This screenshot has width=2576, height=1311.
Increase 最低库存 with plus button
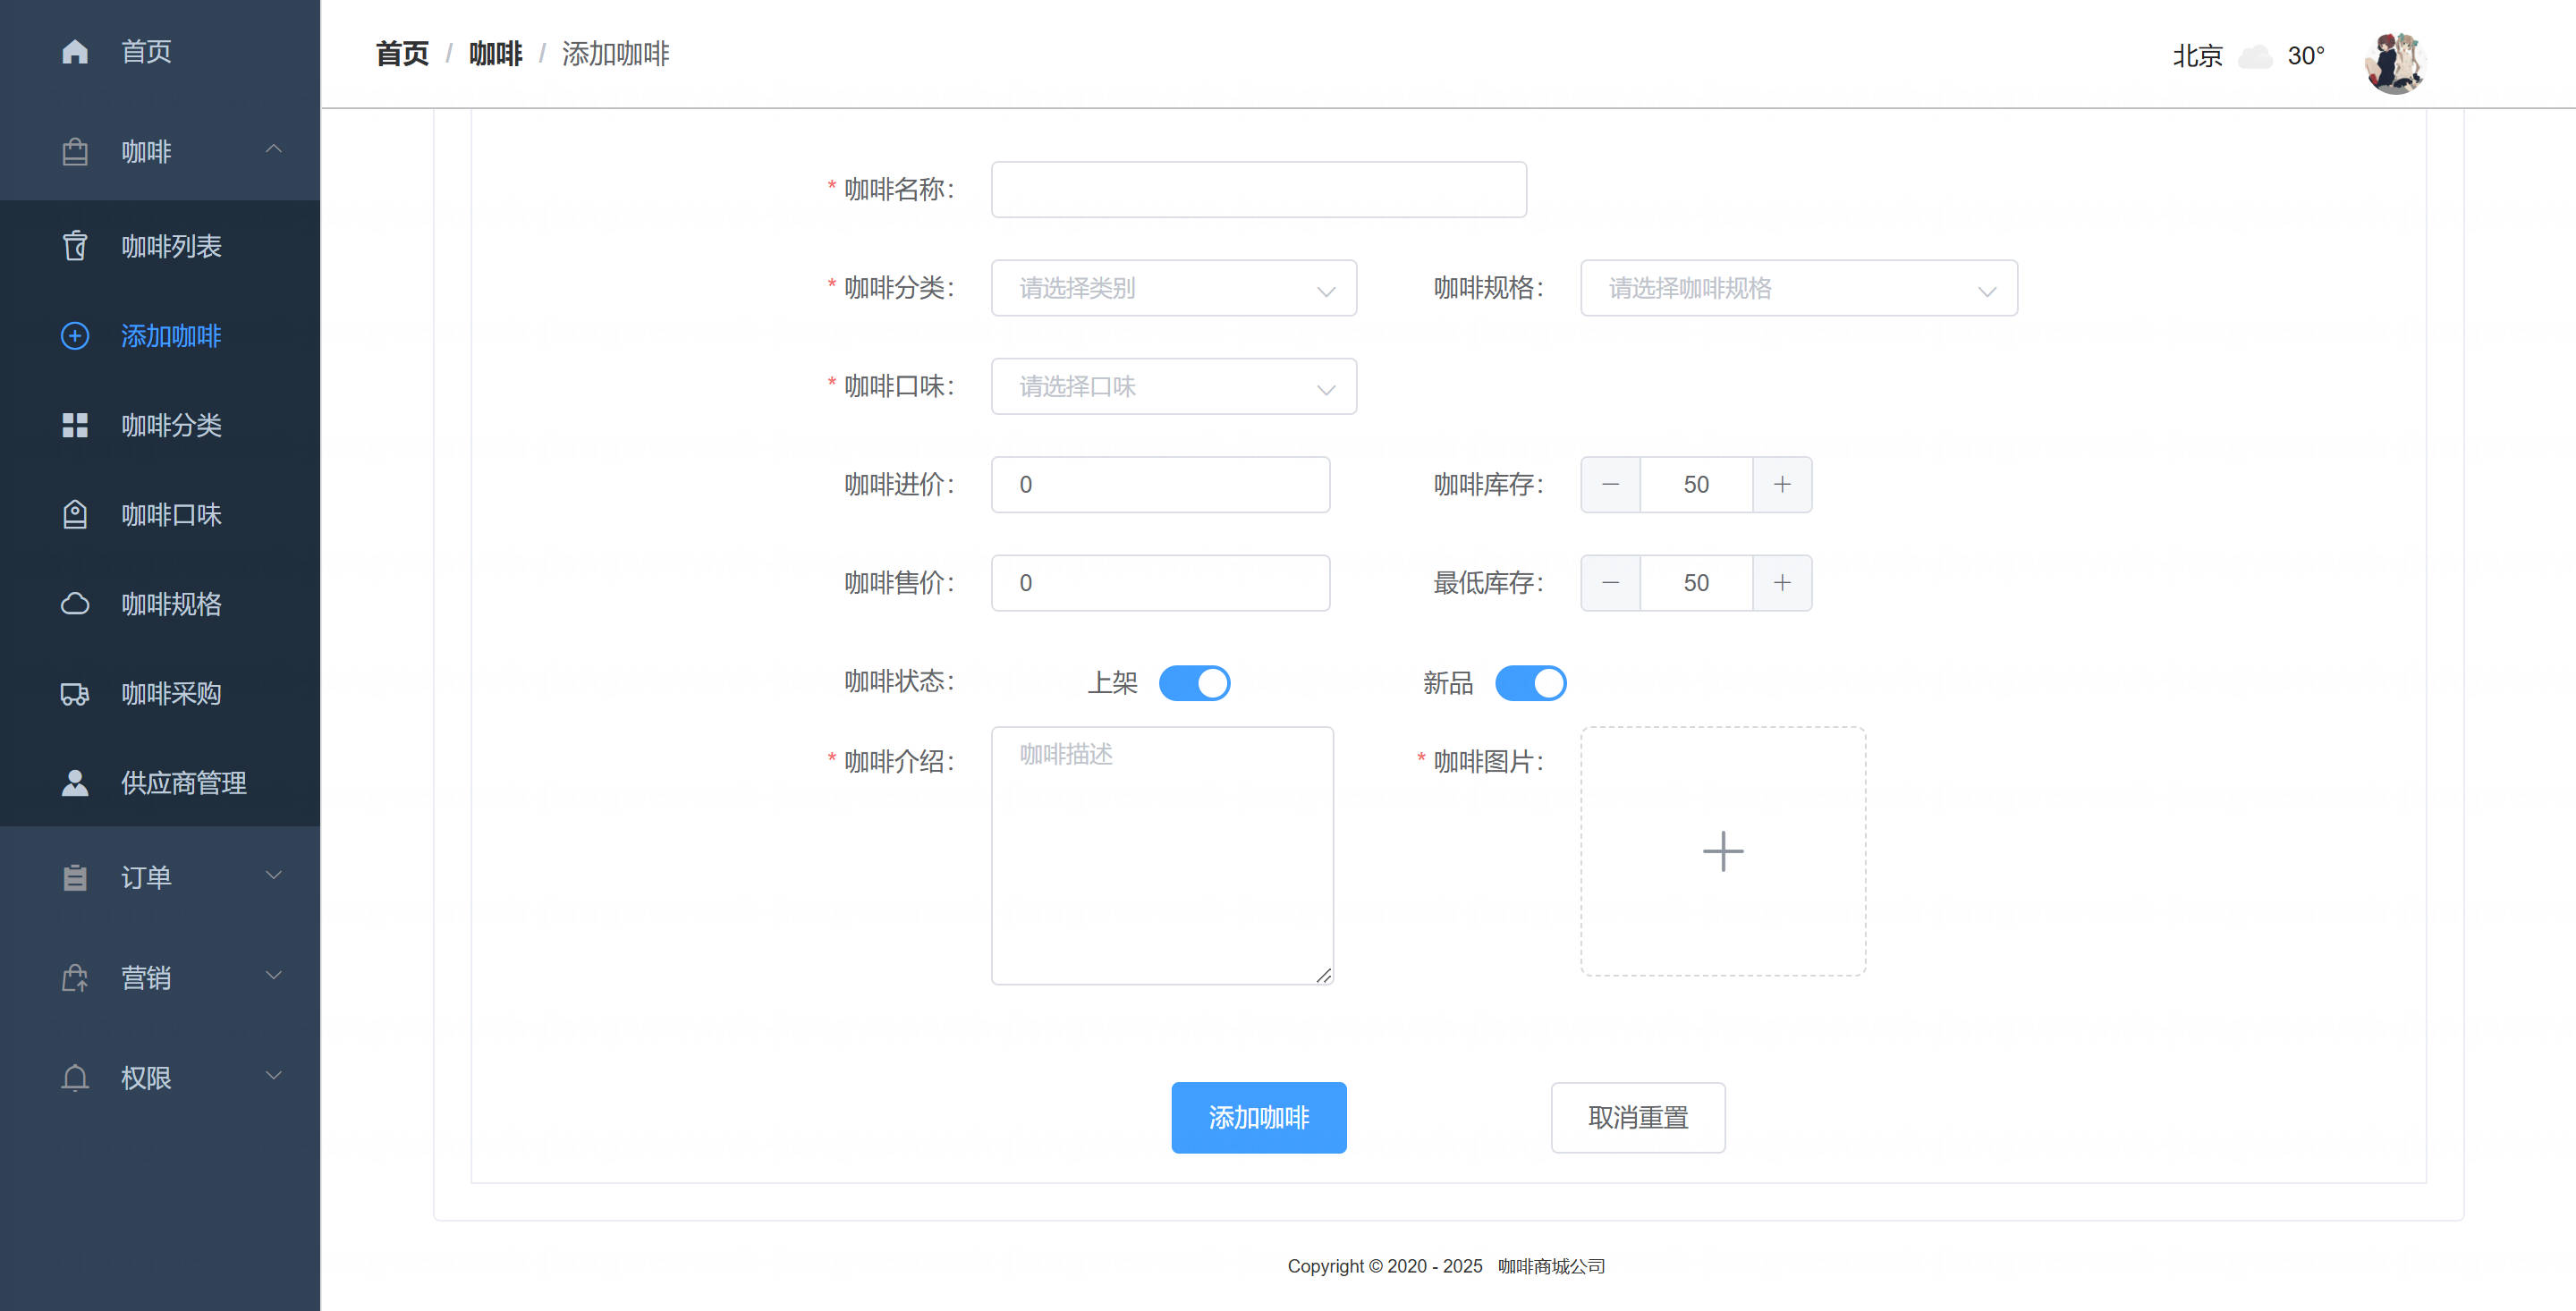pyautogui.click(x=1782, y=583)
